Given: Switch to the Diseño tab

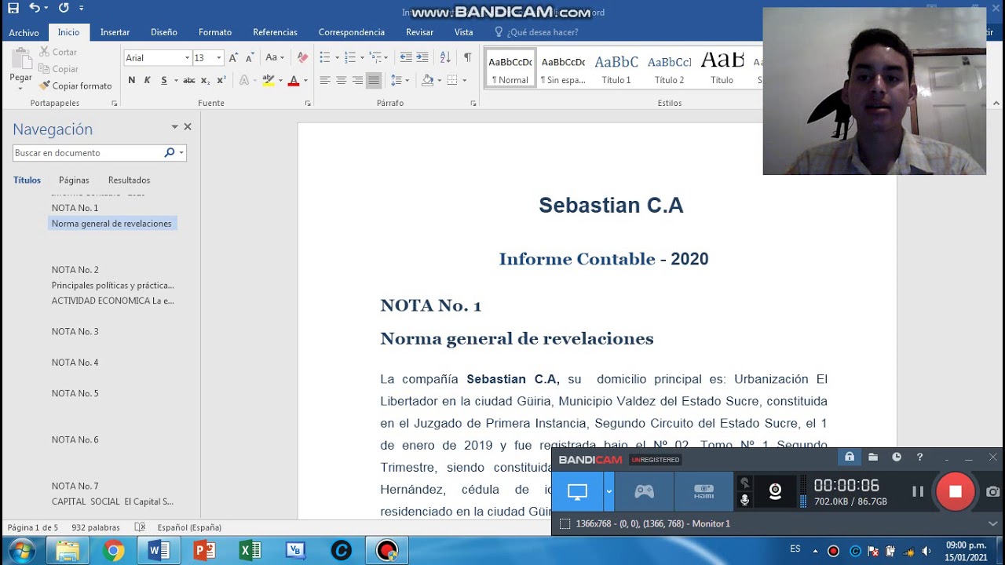Looking at the screenshot, I should coord(164,32).
